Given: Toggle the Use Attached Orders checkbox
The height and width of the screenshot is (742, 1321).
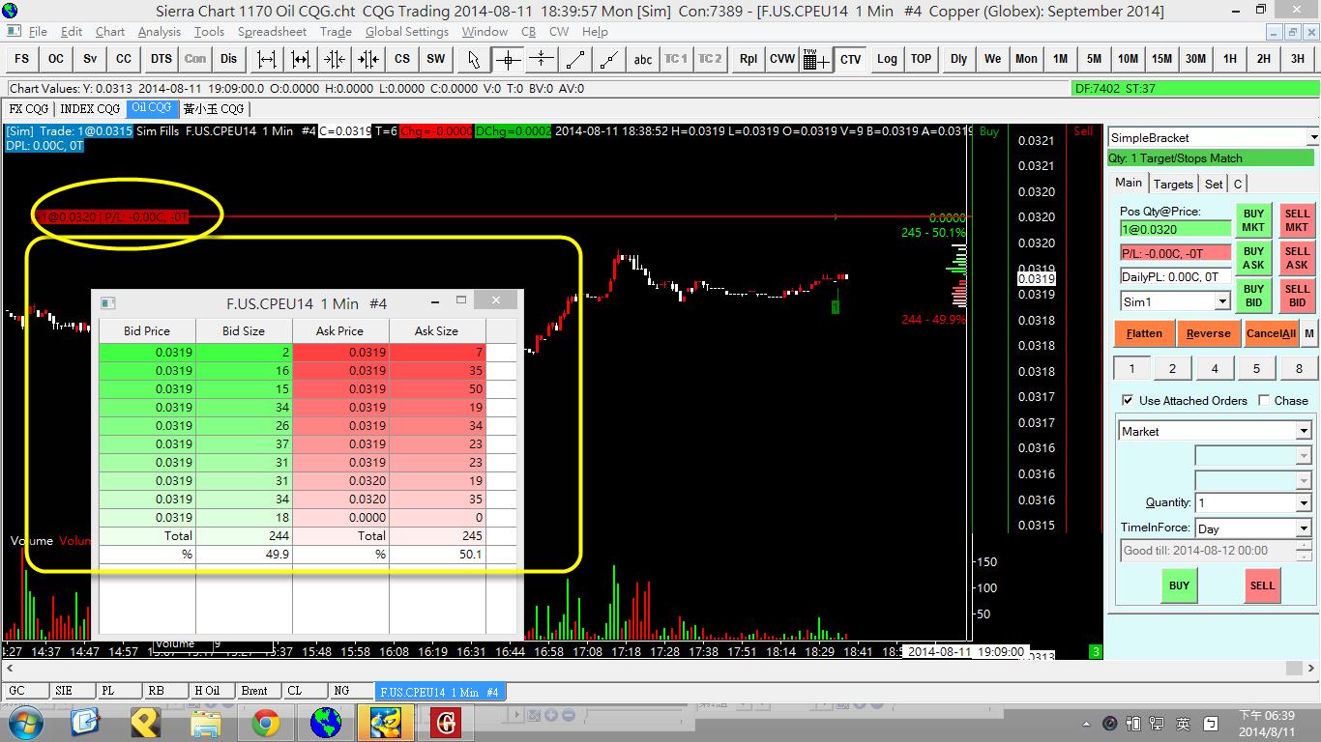Looking at the screenshot, I should pyautogui.click(x=1128, y=400).
